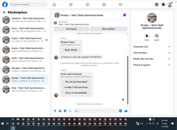Open the notifications bell in header

163,5
